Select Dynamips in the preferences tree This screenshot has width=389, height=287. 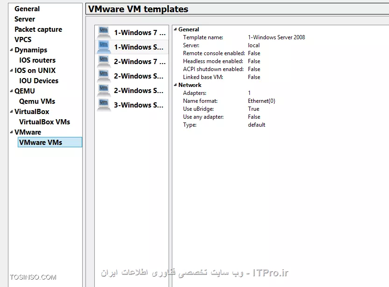pyautogui.click(x=31, y=50)
